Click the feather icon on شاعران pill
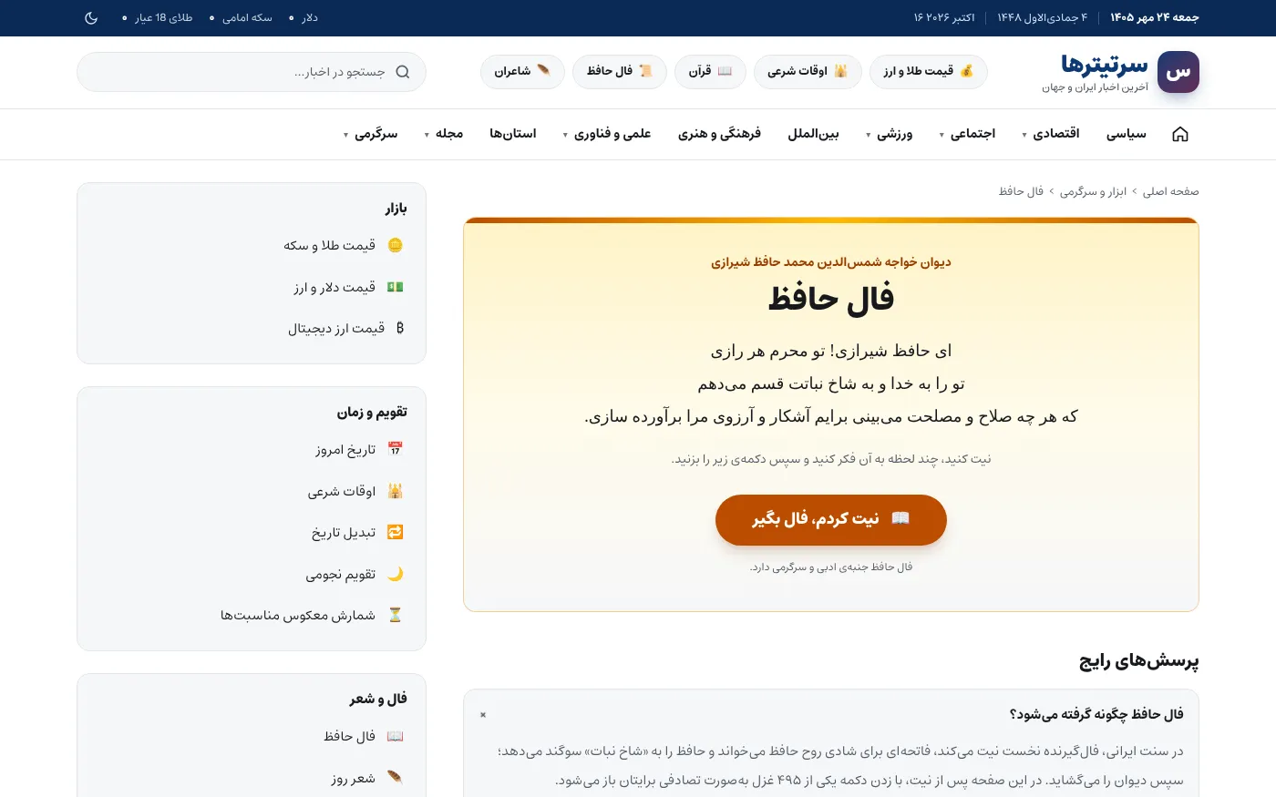Image resolution: width=1276 pixels, height=797 pixels. coord(543,71)
